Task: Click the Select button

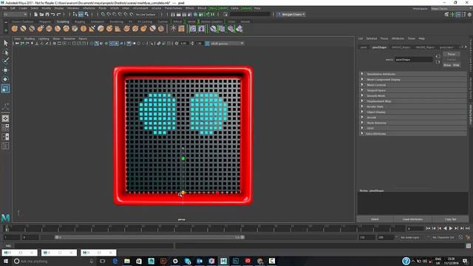Action: (x=375, y=219)
